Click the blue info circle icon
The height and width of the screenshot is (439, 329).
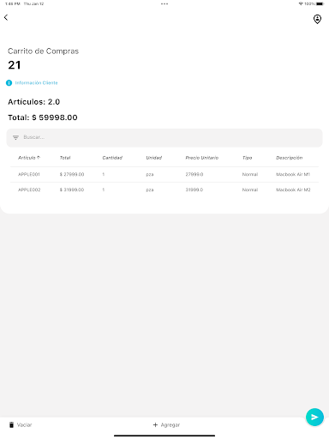tap(9, 83)
